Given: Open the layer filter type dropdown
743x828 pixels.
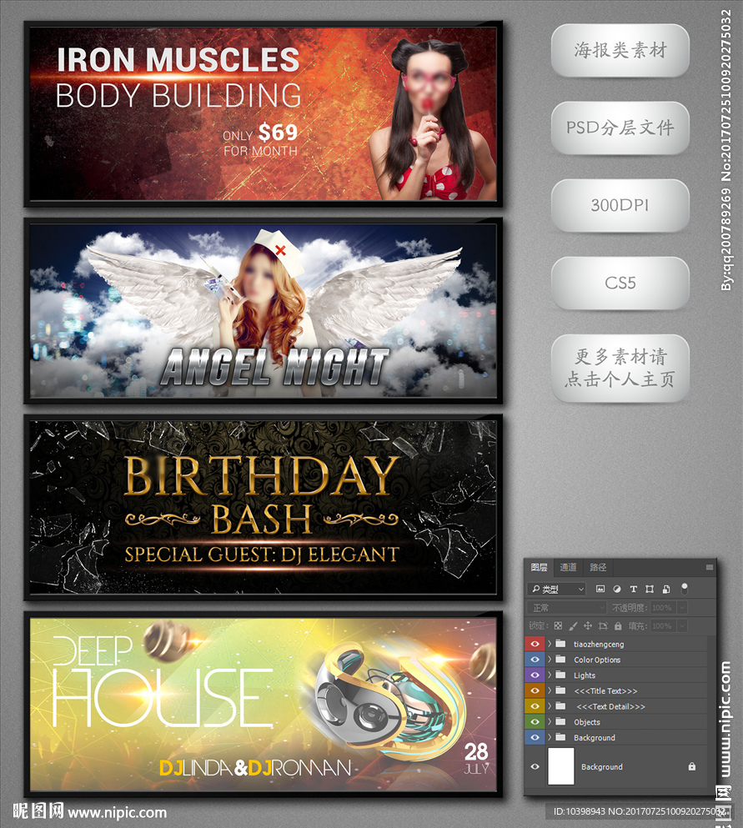Looking at the screenshot, I should click(556, 589).
